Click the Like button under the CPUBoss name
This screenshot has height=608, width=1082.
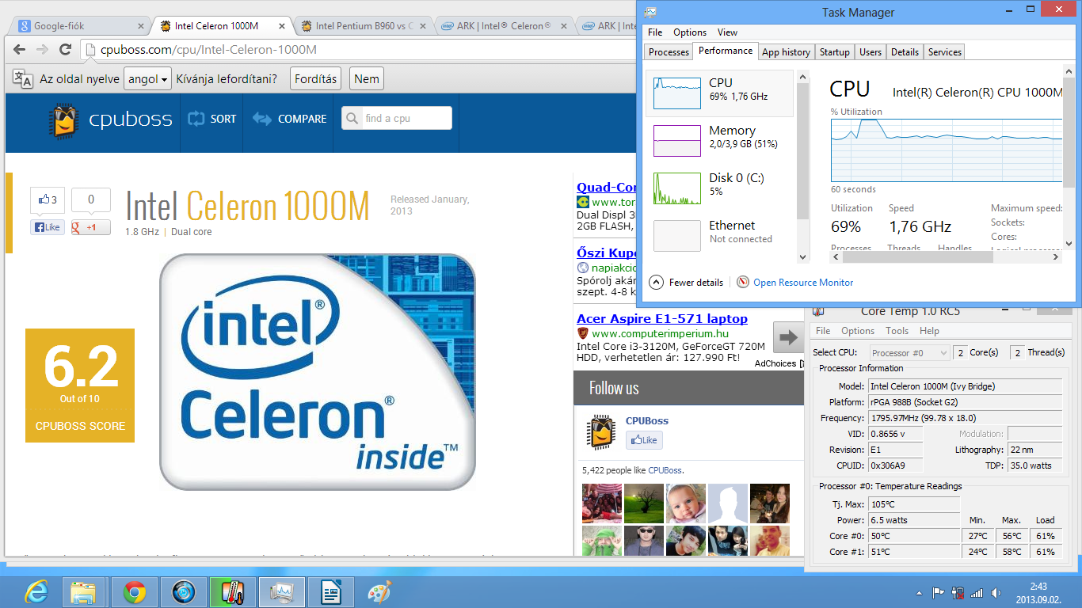coord(644,440)
